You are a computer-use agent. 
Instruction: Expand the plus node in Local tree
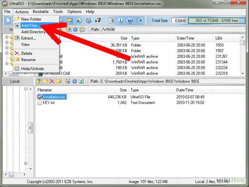click(26, 163)
